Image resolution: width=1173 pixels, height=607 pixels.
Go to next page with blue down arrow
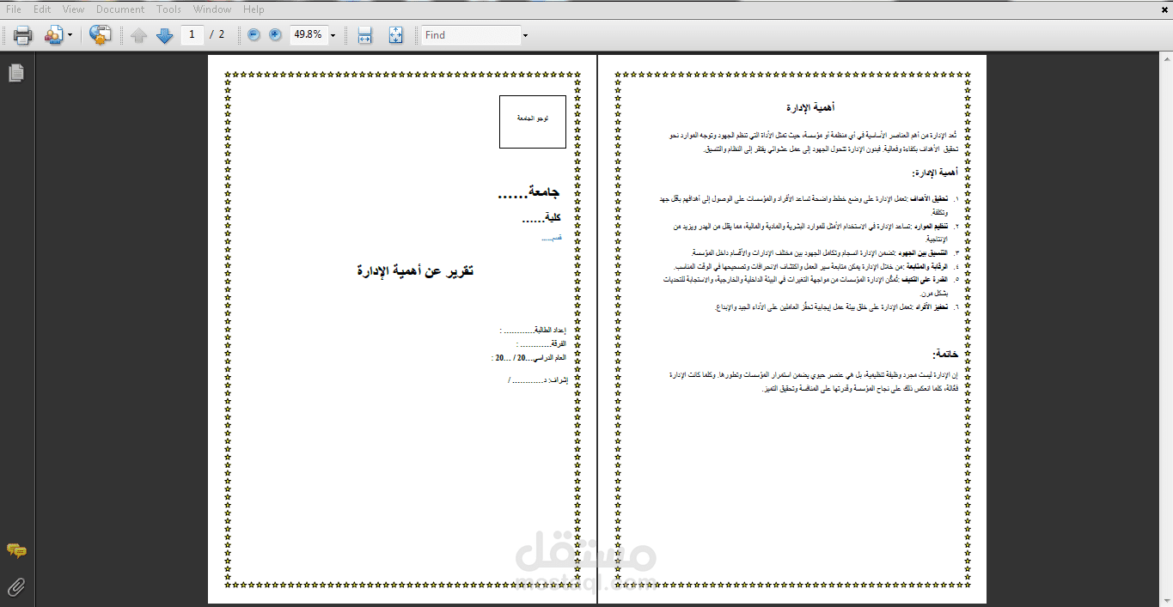coord(164,35)
